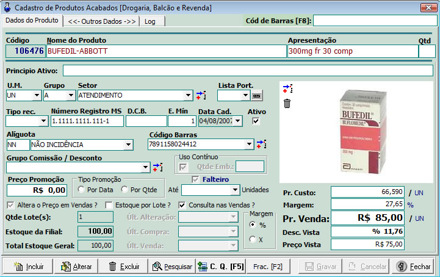Close the Cadastro de Produtos window

coord(428,7)
